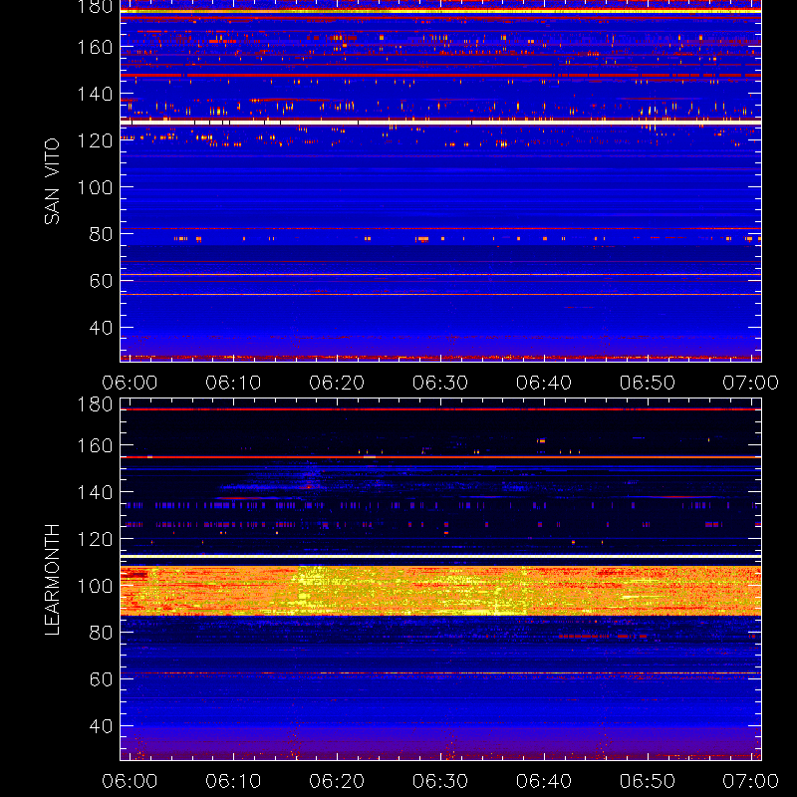Pick the 100 label on Learmonth axis
This screenshot has width=797, height=797.
click(95, 586)
